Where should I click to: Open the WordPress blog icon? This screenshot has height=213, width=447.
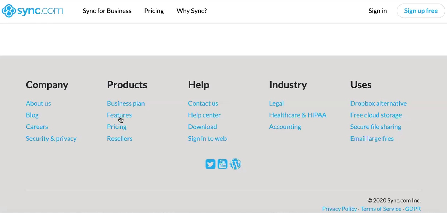pyautogui.click(x=235, y=164)
